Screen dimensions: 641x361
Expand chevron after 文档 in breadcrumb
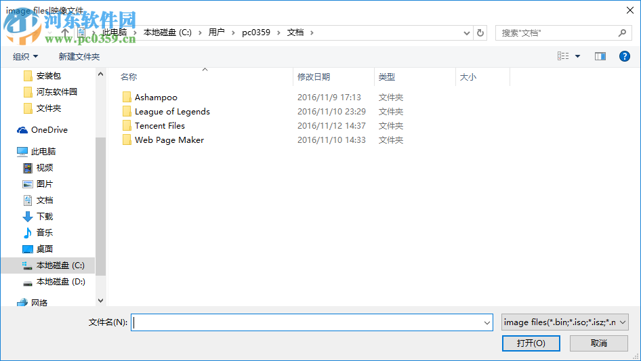(x=312, y=33)
